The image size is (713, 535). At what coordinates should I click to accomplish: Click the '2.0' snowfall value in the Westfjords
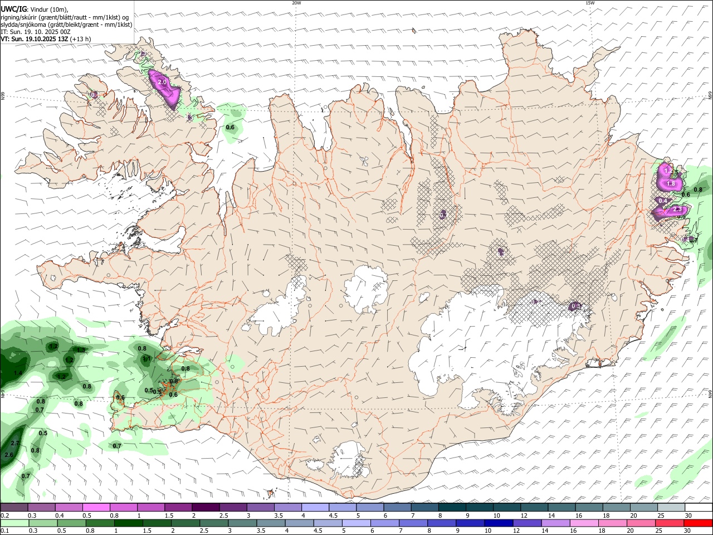[162, 82]
